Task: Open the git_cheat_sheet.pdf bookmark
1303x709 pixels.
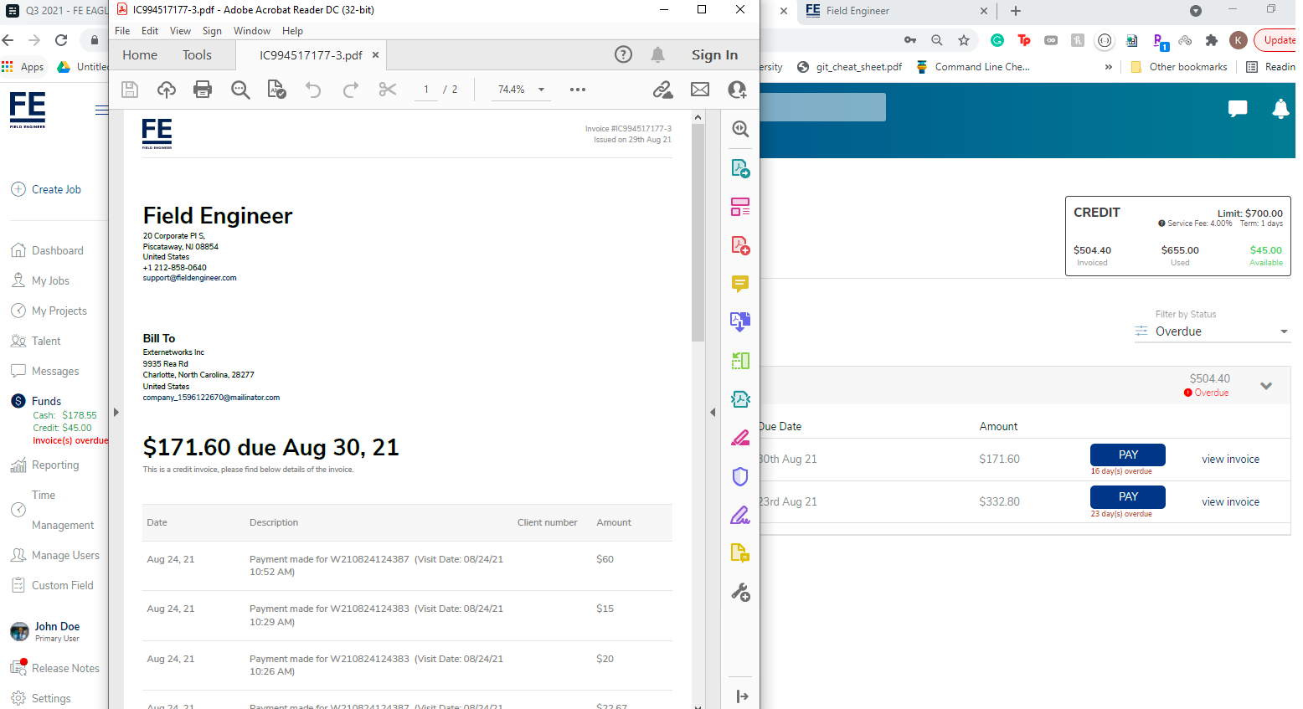Action: click(850, 67)
